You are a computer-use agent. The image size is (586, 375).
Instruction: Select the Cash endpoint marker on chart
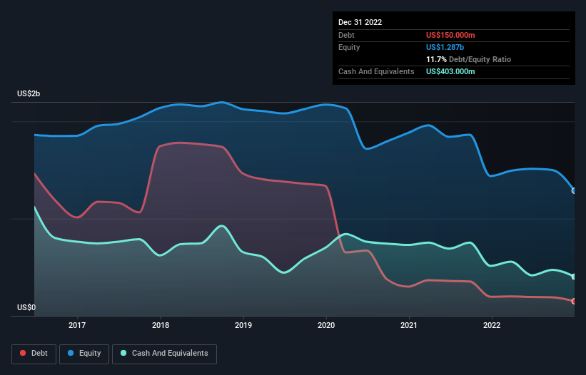574,277
